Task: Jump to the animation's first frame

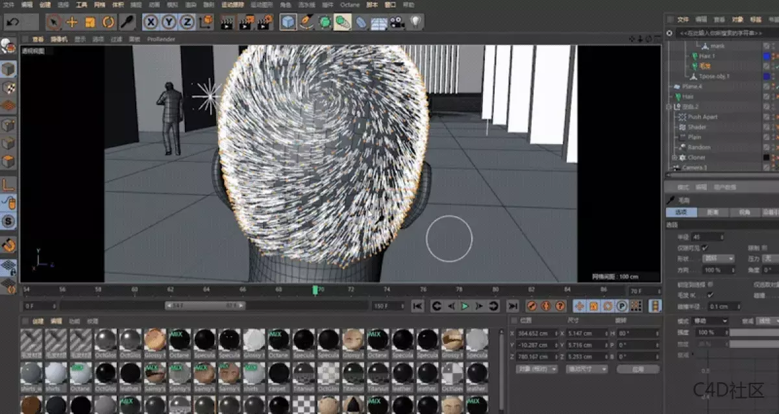Action: click(417, 306)
